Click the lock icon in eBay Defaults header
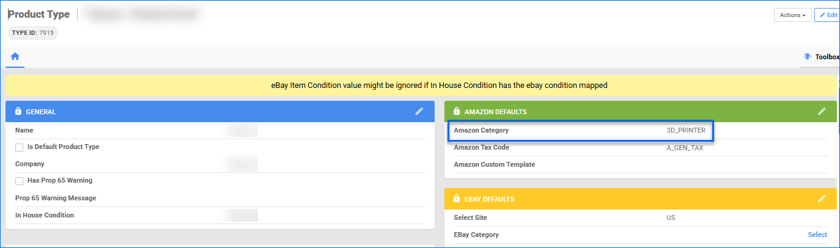This screenshot has height=248, width=840. pyautogui.click(x=456, y=199)
